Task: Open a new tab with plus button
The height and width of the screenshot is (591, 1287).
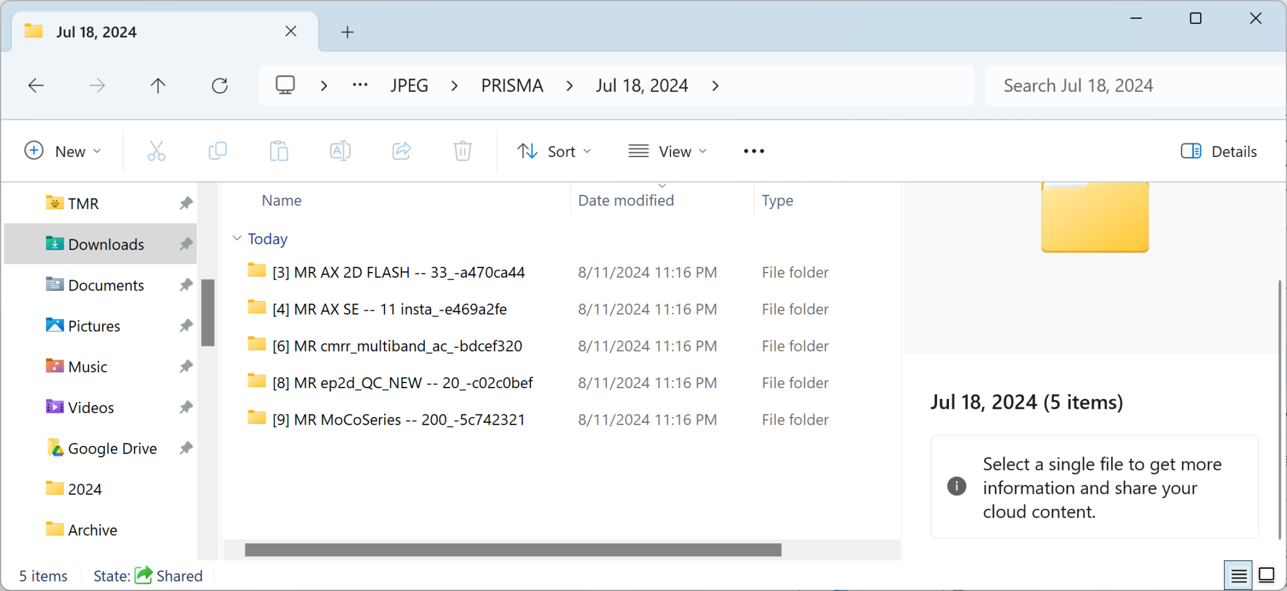Action: point(348,32)
